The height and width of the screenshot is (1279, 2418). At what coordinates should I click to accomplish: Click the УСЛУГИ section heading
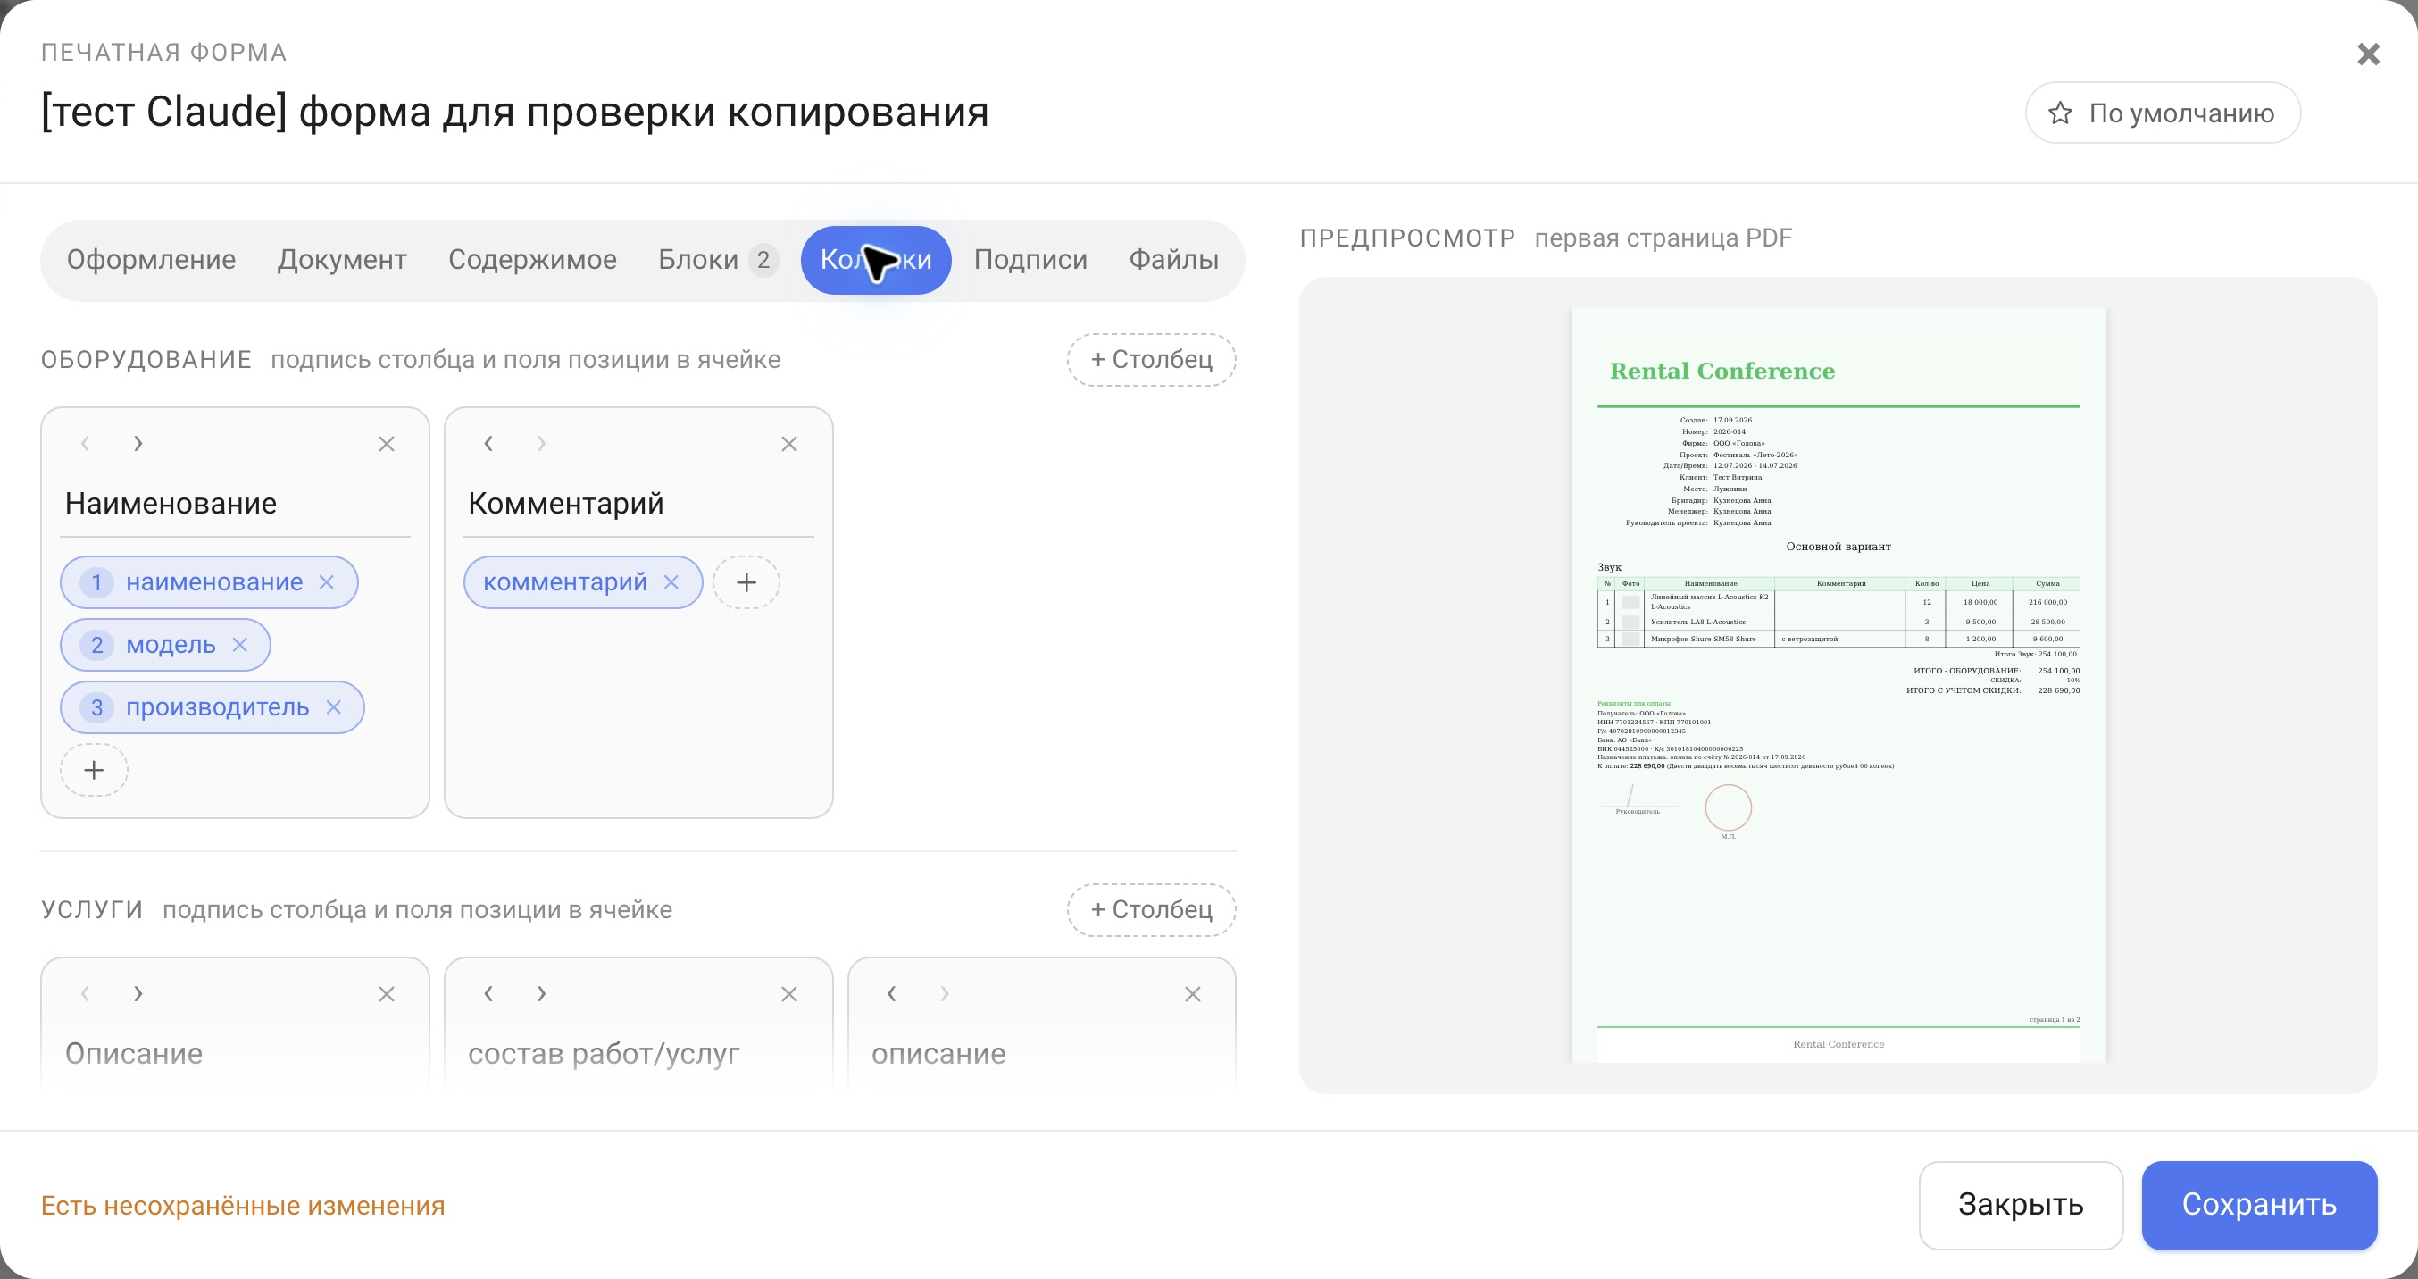tap(92, 910)
